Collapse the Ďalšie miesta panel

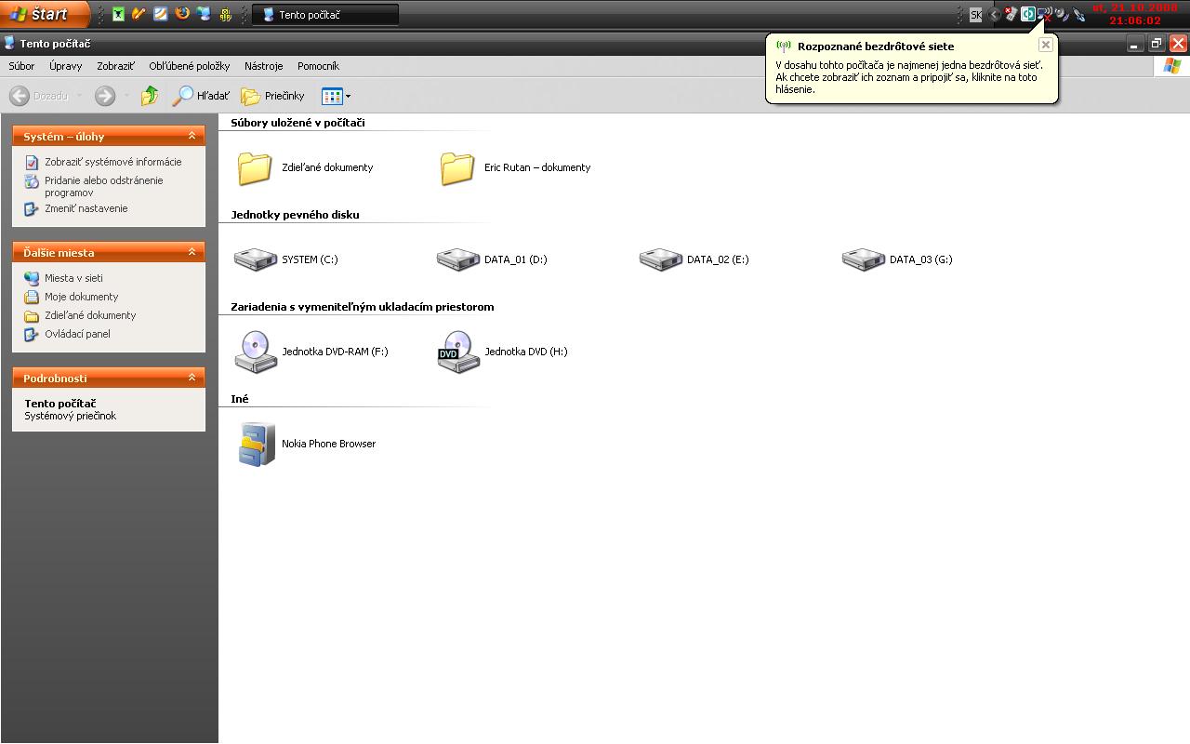click(x=192, y=252)
